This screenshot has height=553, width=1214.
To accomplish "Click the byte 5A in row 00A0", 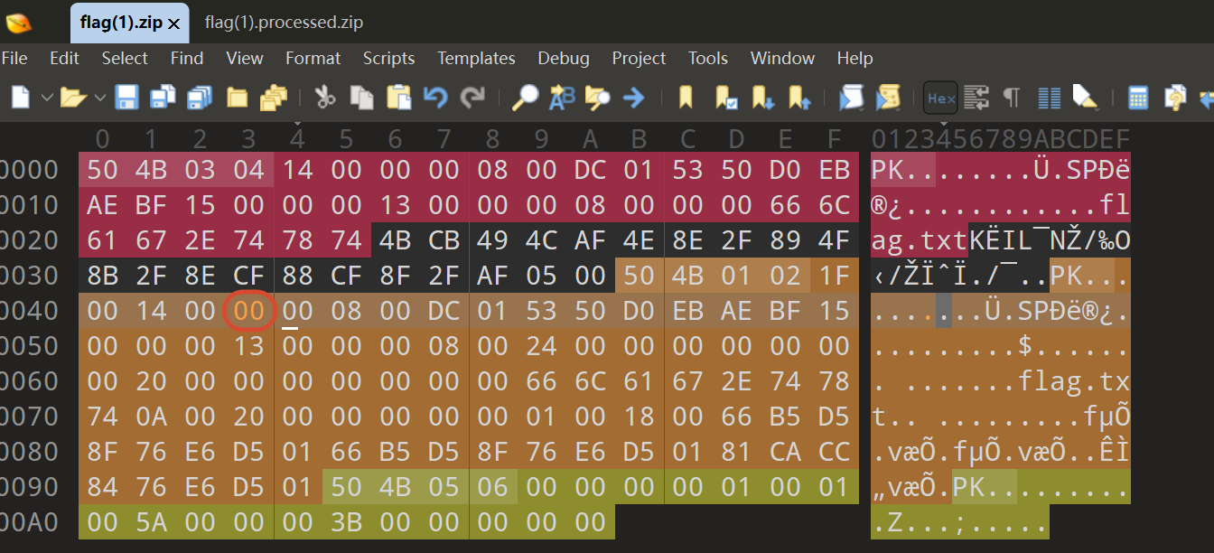I will coord(151,522).
